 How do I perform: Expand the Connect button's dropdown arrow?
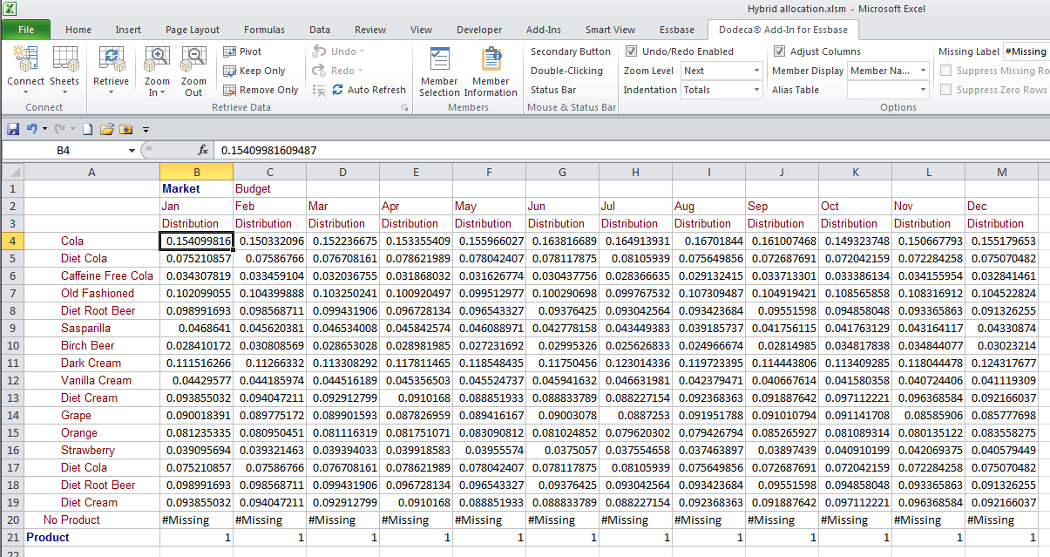click(x=25, y=92)
